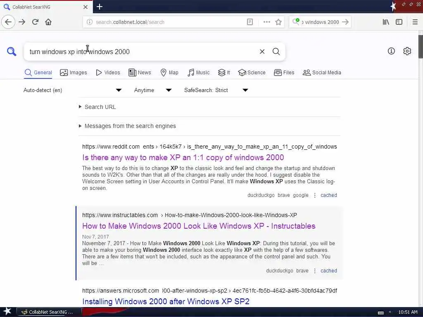Switch to the Music tab

(199, 73)
